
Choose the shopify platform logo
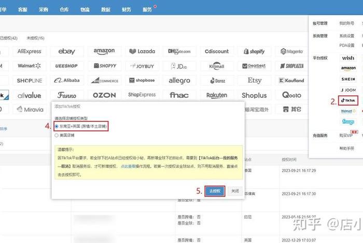coord(254,52)
